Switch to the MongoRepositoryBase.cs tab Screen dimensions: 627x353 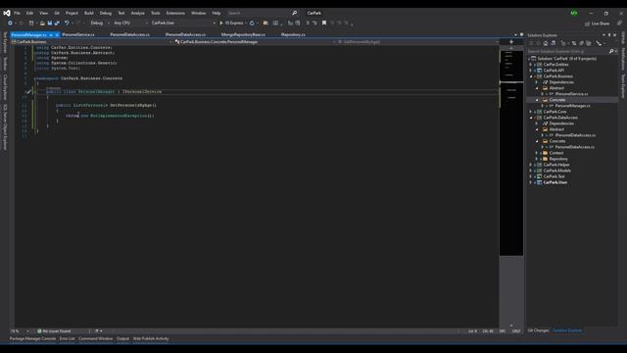click(243, 35)
